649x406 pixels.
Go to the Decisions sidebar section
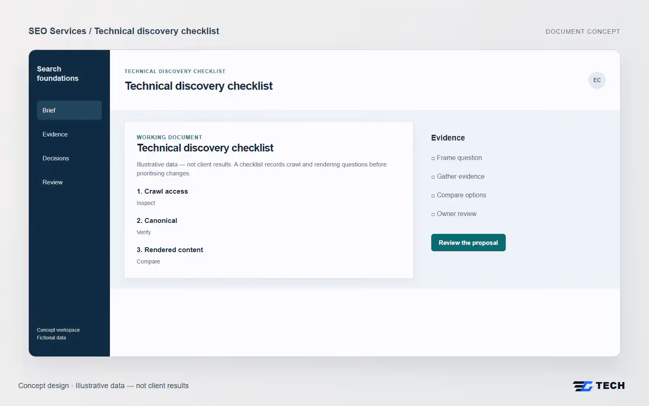tap(69, 158)
